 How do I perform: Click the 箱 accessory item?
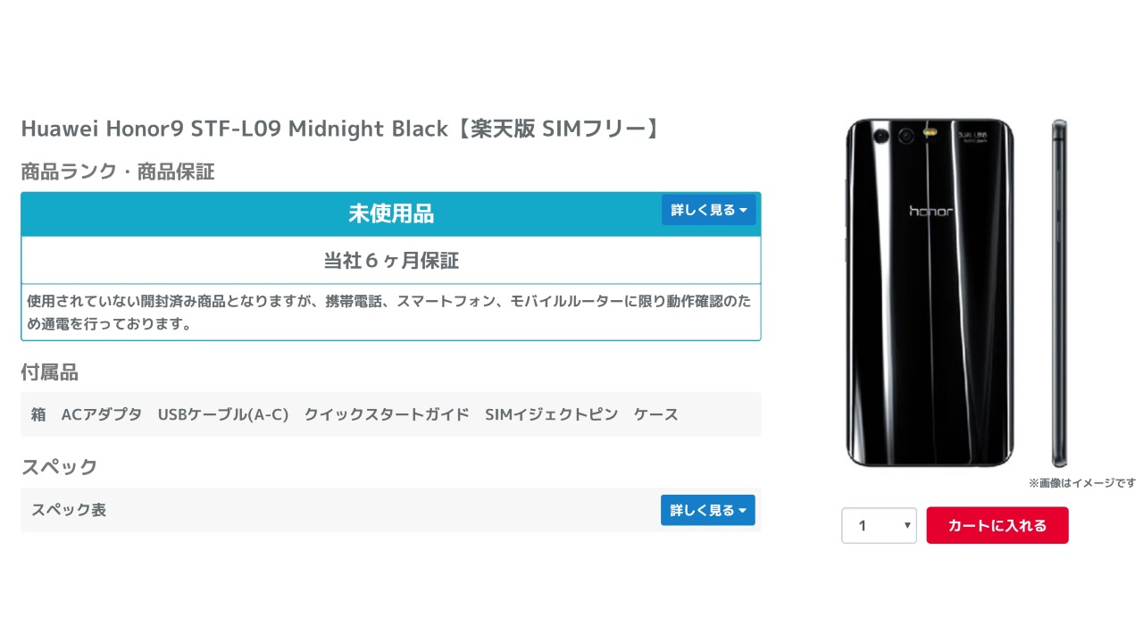(38, 414)
